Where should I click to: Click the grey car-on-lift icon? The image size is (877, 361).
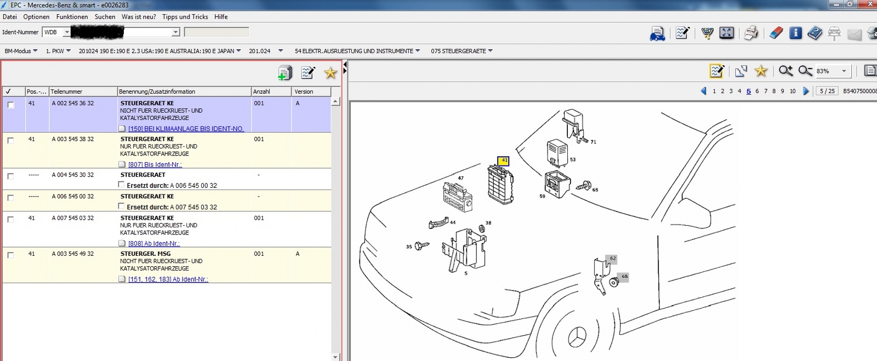click(x=834, y=33)
